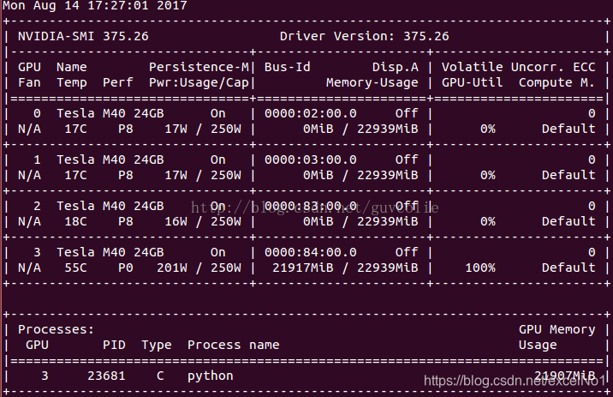Click the Memory-Usage column header

[x=372, y=82]
